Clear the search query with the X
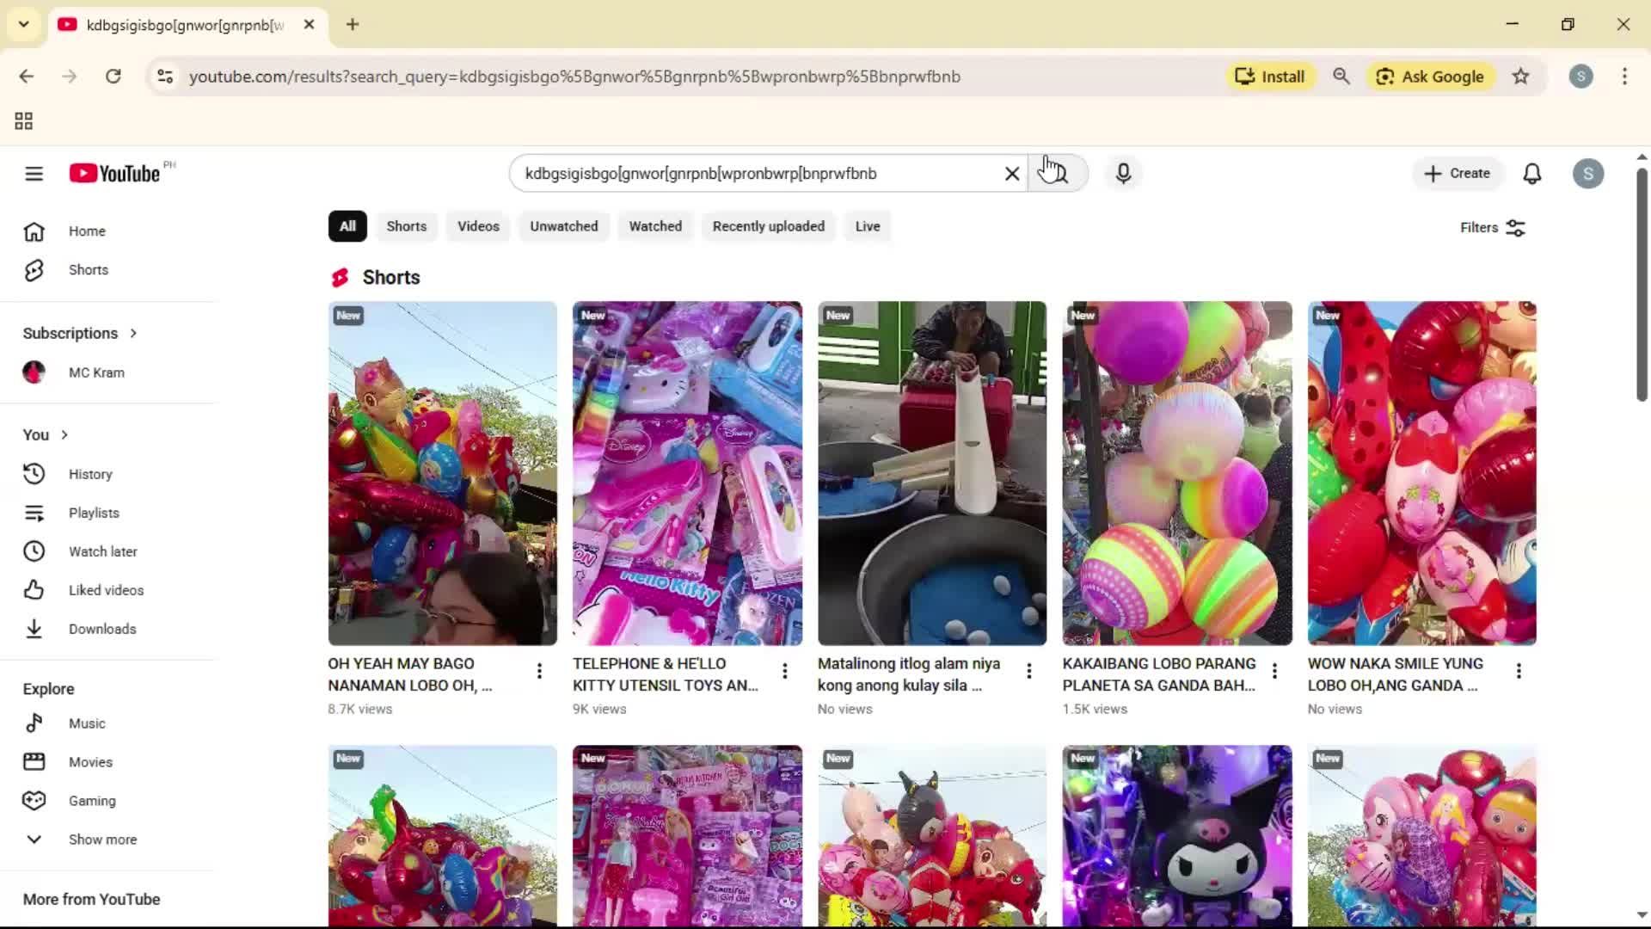 pyautogui.click(x=1011, y=173)
